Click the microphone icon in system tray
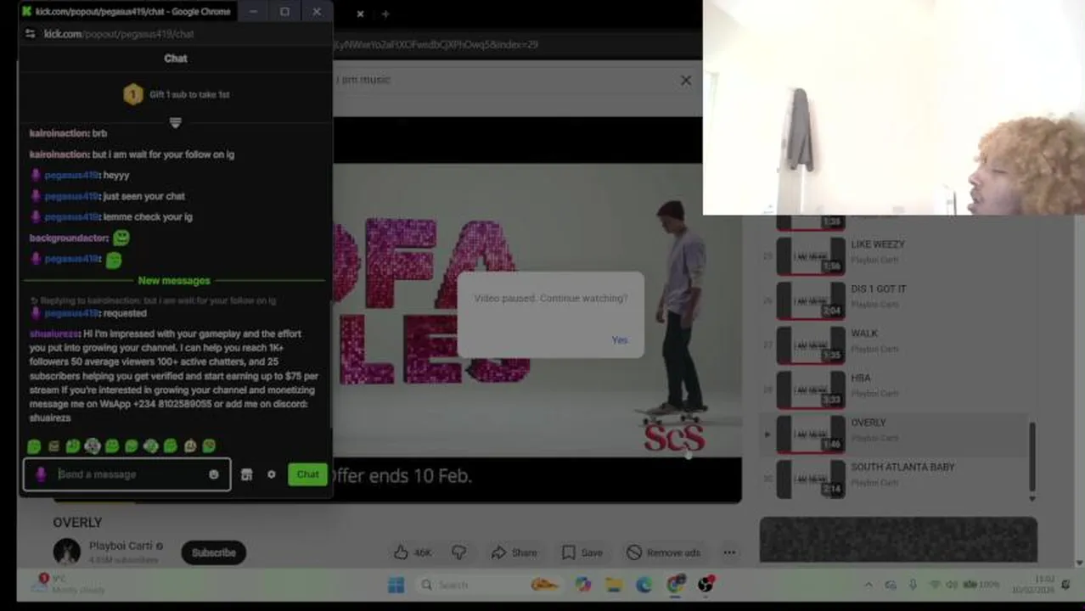Viewport: 1085px width, 611px height. (x=913, y=585)
